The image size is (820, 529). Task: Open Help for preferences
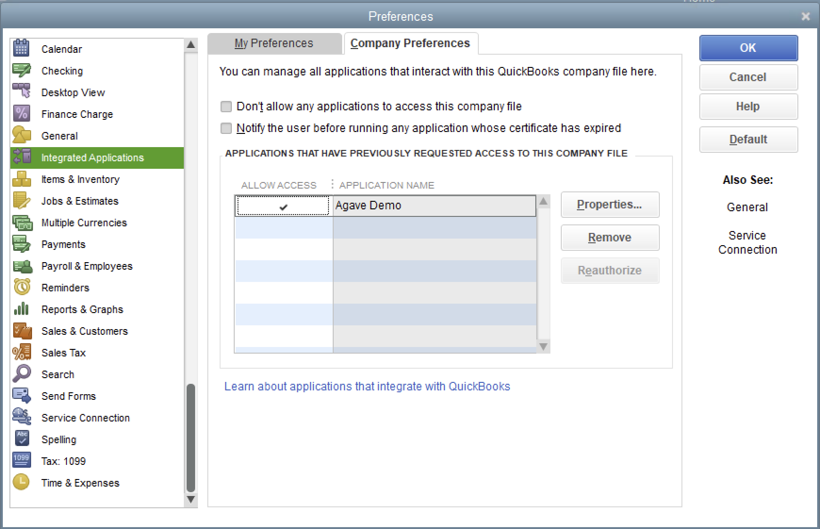coord(748,107)
